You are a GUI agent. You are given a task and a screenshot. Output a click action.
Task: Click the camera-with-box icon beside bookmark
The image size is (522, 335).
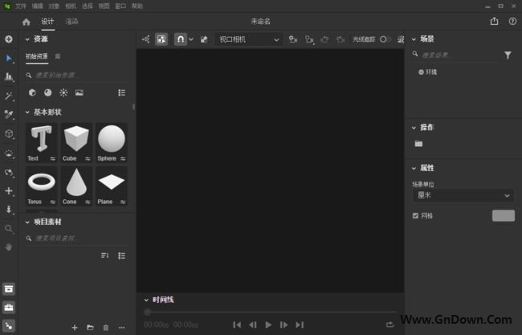coord(309,39)
